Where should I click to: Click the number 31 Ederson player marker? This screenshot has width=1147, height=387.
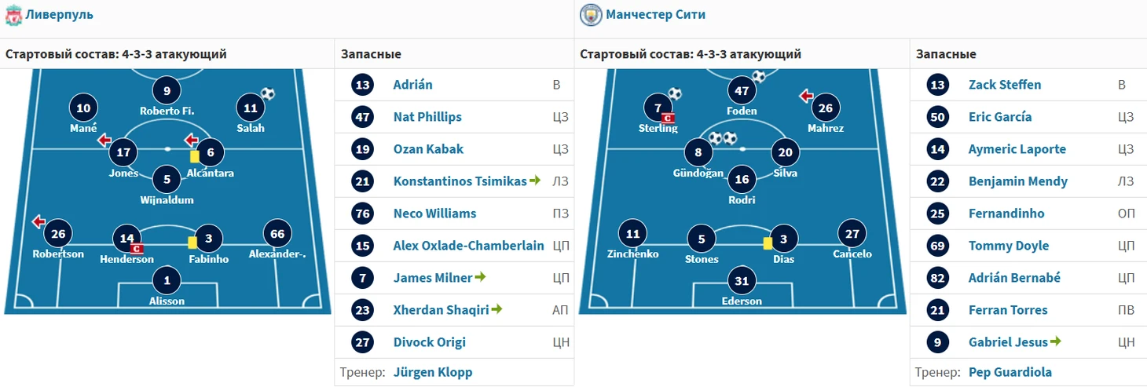[x=742, y=279]
